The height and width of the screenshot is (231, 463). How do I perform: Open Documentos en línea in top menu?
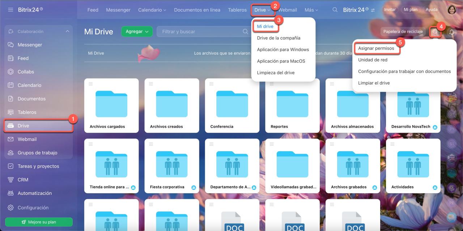tap(197, 10)
